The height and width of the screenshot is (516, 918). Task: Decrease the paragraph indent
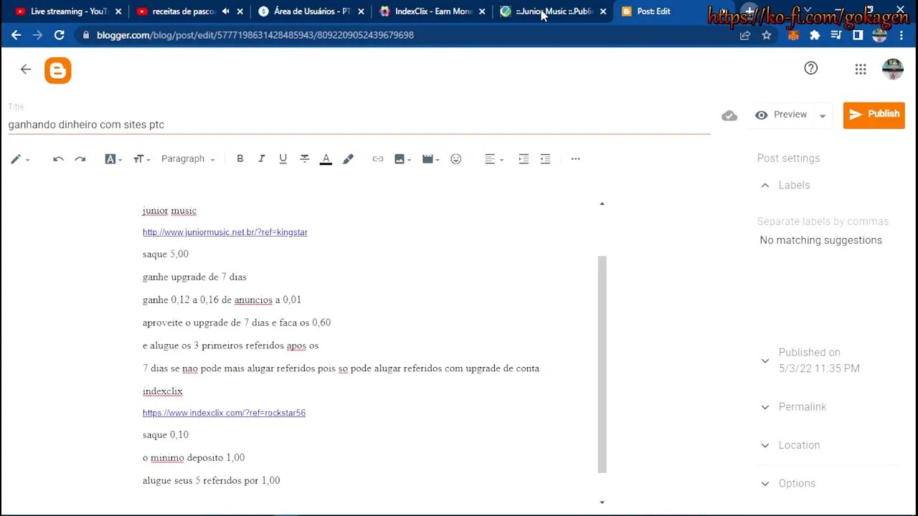pos(545,159)
